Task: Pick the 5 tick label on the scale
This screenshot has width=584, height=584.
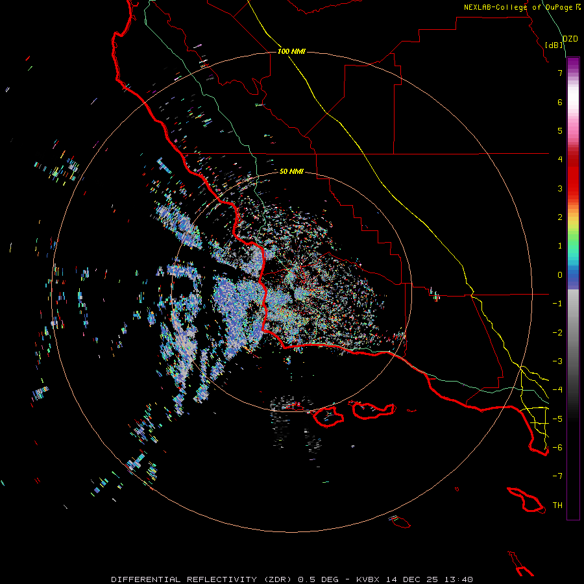Action: [x=560, y=130]
